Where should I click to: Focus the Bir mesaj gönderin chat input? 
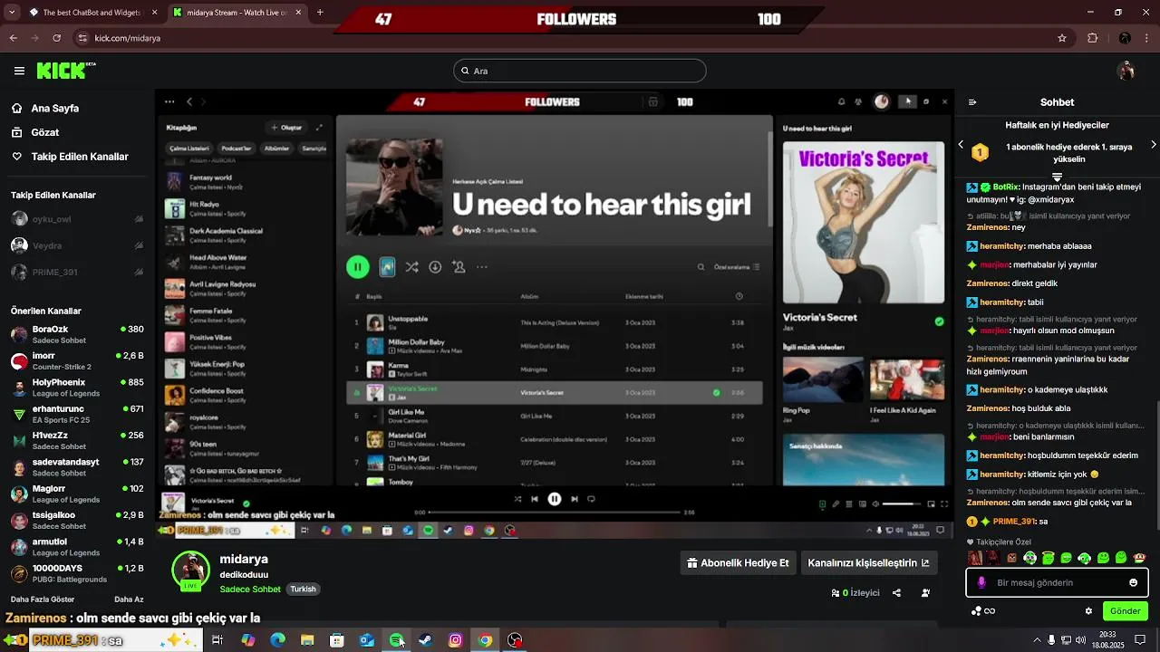click(x=1057, y=582)
